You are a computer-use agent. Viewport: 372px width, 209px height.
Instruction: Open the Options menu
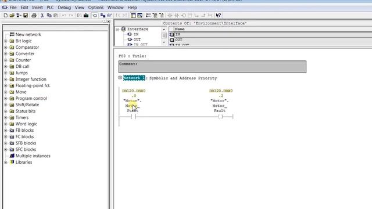(95, 8)
